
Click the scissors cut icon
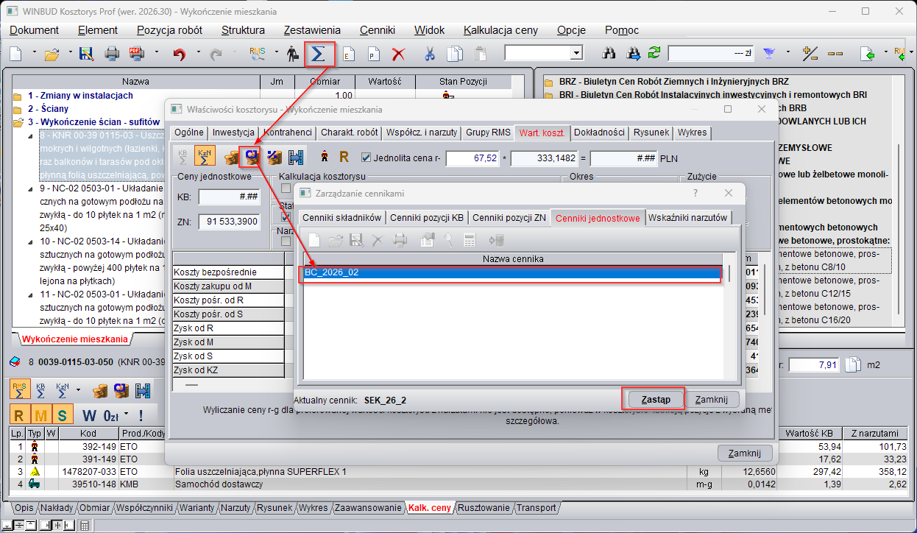tap(431, 54)
